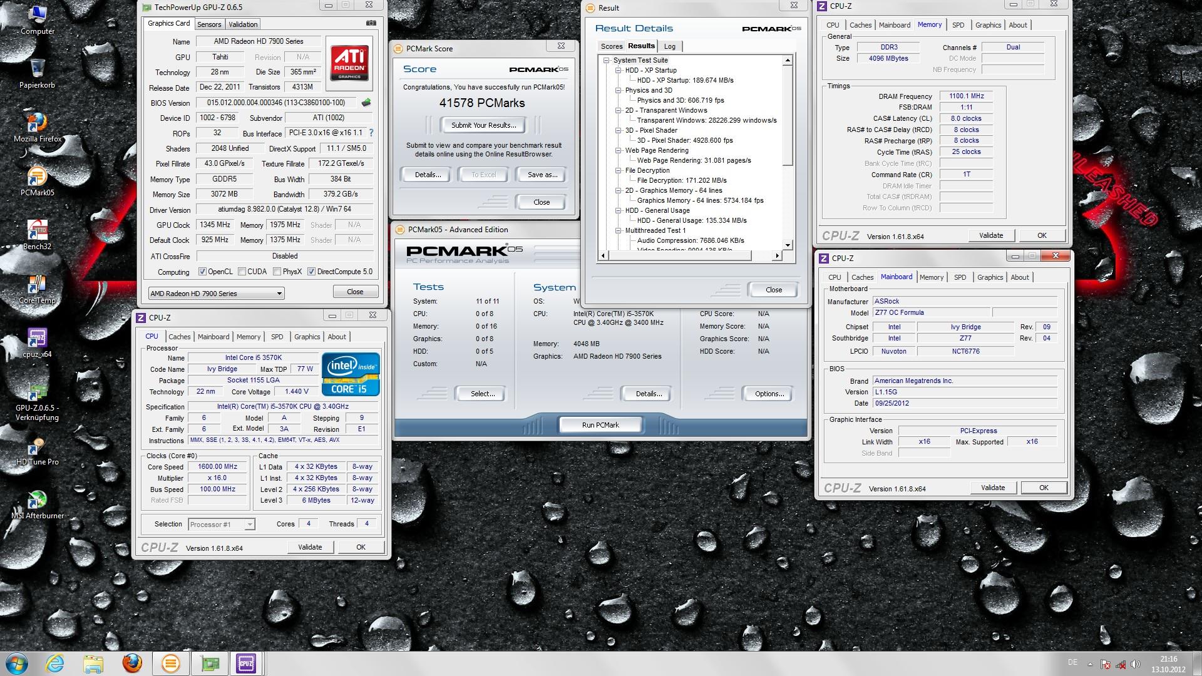Collapse the HDD - XP Startup node
Viewport: 1202px width, 676px height.
pos(618,71)
